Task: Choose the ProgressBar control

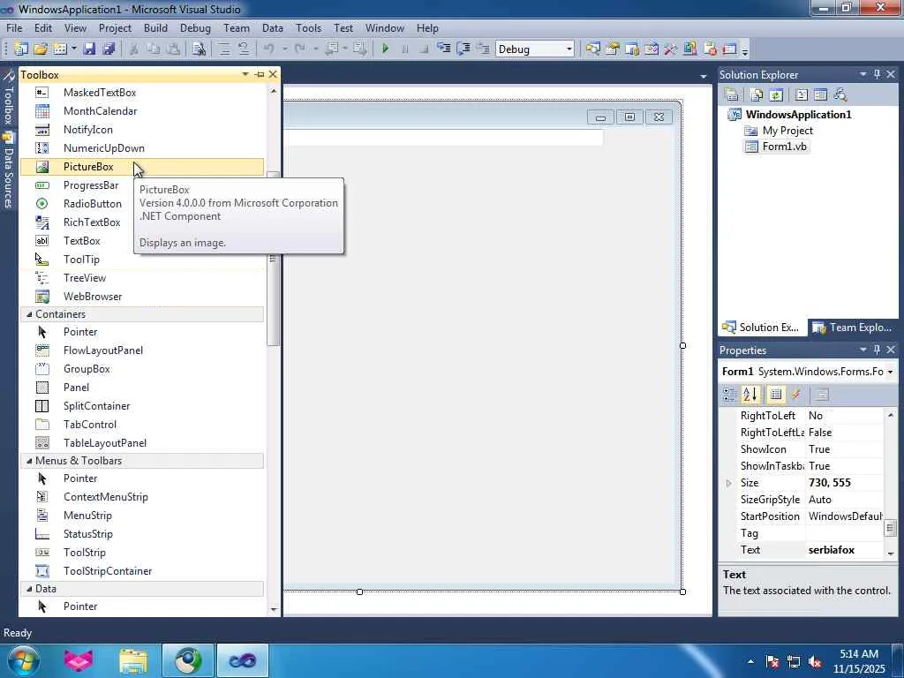Action: pyautogui.click(x=77, y=185)
